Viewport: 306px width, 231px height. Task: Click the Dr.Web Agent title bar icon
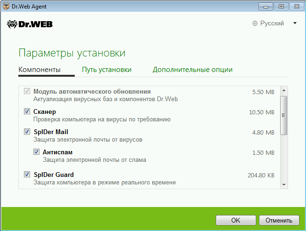tap(6, 6)
